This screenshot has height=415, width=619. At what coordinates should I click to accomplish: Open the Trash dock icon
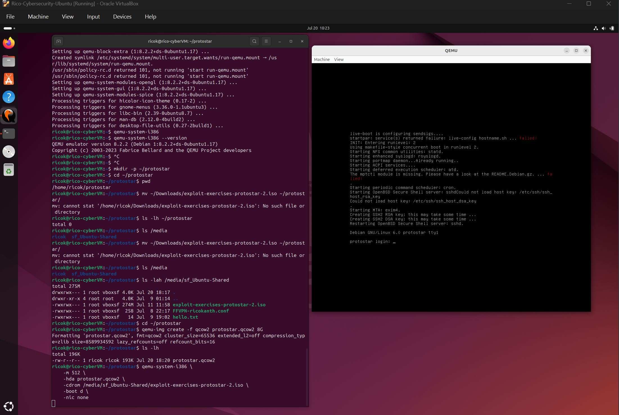click(9, 170)
